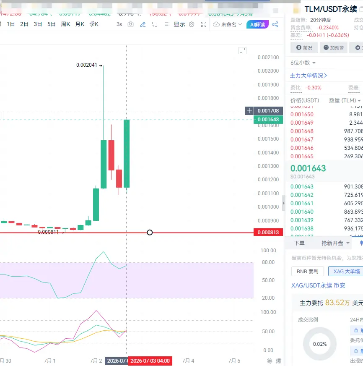Select the XAG 大单墙 chip
The image size is (363, 366).
346,271
